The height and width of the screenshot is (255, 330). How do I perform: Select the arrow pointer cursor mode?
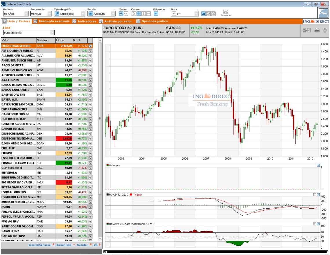[x=134, y=14]
